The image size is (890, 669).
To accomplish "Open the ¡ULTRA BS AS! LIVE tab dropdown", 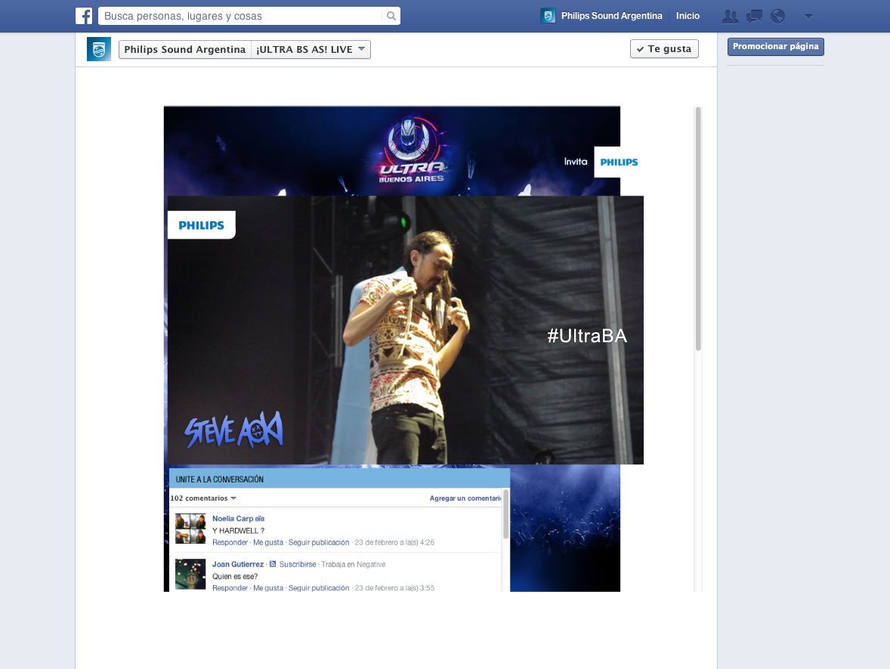I will click(x=311, y=49).
